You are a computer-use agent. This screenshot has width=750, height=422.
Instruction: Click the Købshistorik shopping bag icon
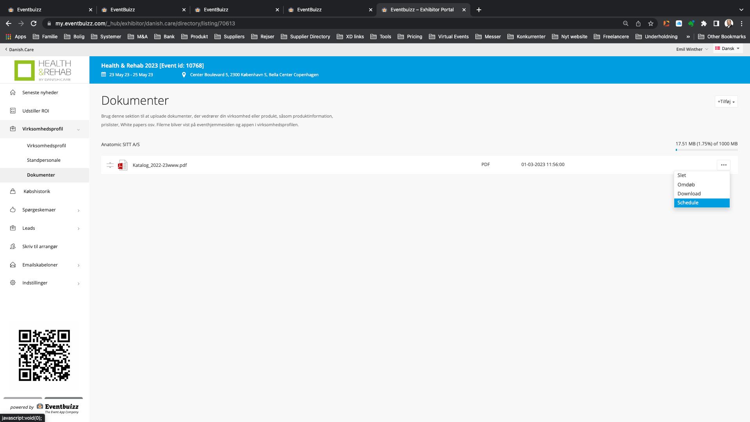coord(13,191)
